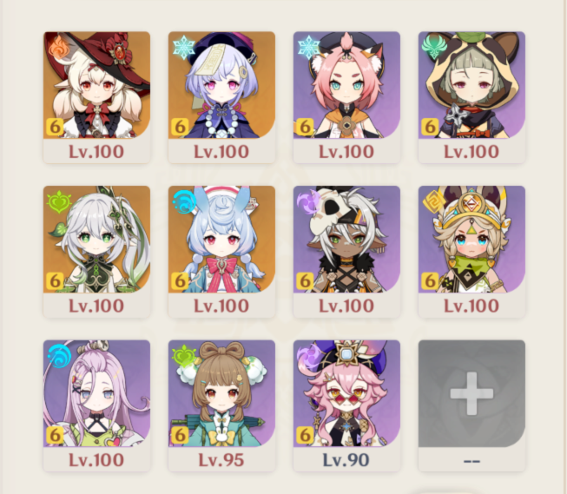Select Sigewinne's blue bunny-ear character card
Viewport: 567px width, 494px height.
click(x=221, y=240)
